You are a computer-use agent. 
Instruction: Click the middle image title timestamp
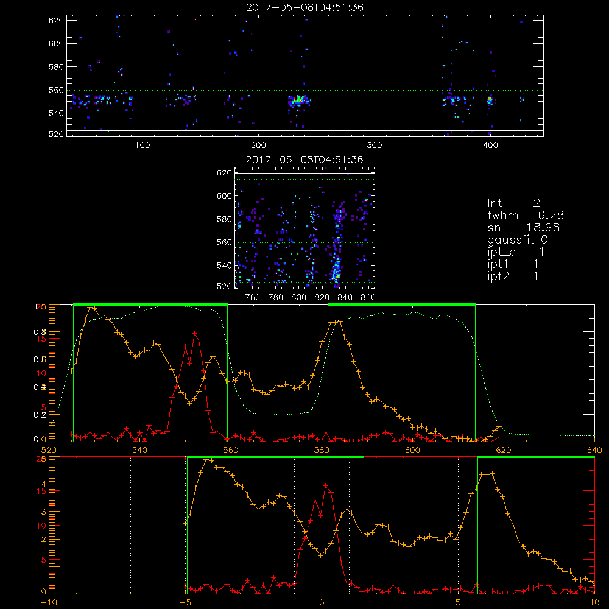click(304, 159)
